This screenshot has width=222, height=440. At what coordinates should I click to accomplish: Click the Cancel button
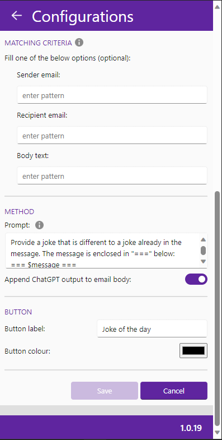(174, 391)
